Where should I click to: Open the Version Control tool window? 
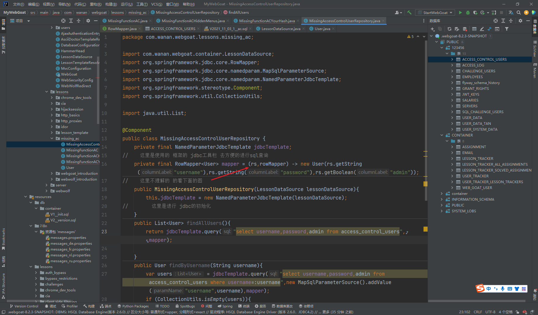(x=24, y=306)
